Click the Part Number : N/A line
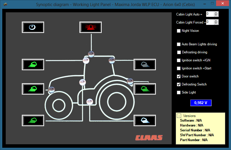 194,140
